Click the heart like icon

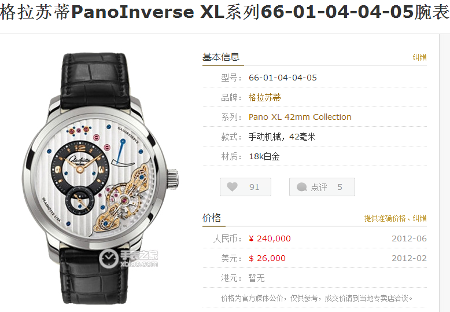(232, 187)
